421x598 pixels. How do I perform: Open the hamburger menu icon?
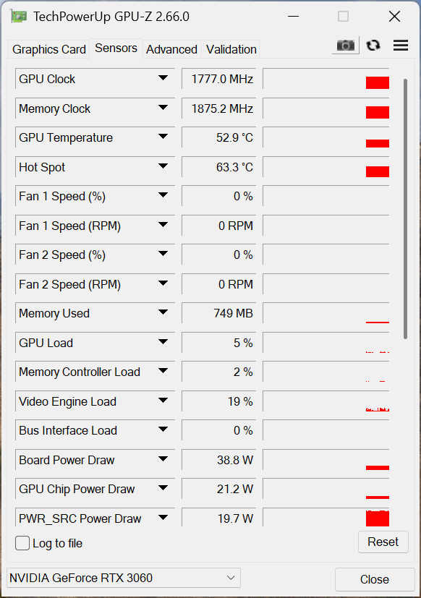(x=401, y=46)
